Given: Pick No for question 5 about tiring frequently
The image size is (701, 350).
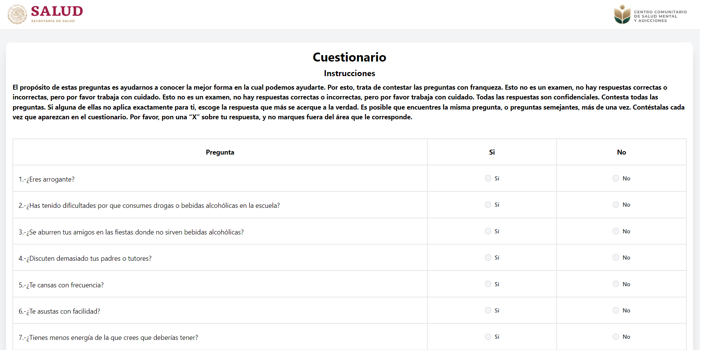Looking at the screenshot, I should point(616,284).
